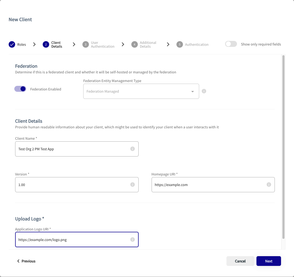This screenshot has width=294, height=277.
Task: Go to Roles step label
Action: [22, 44]
